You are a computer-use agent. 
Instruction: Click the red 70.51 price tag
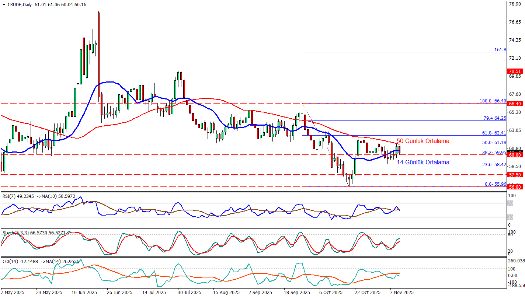pos(515,71)
